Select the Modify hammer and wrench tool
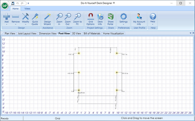 tap(25, 19)
